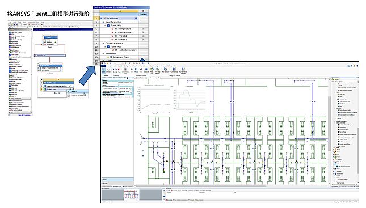Click the View All / Customize link
This screenshot has height=208, width=366.
click(24, 115)
